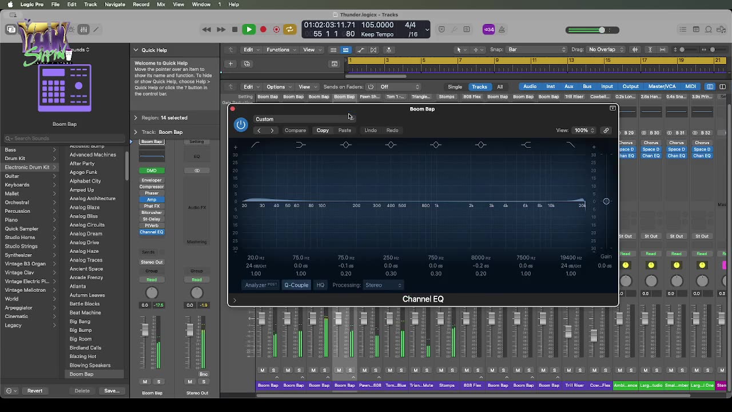
Task: Toggle the Cycle loop button
Action: 290,30
